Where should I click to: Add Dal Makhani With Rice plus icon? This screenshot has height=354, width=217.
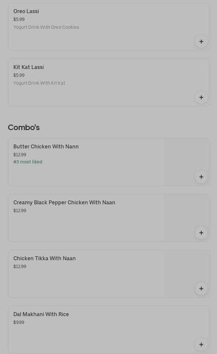click(201, 345)
